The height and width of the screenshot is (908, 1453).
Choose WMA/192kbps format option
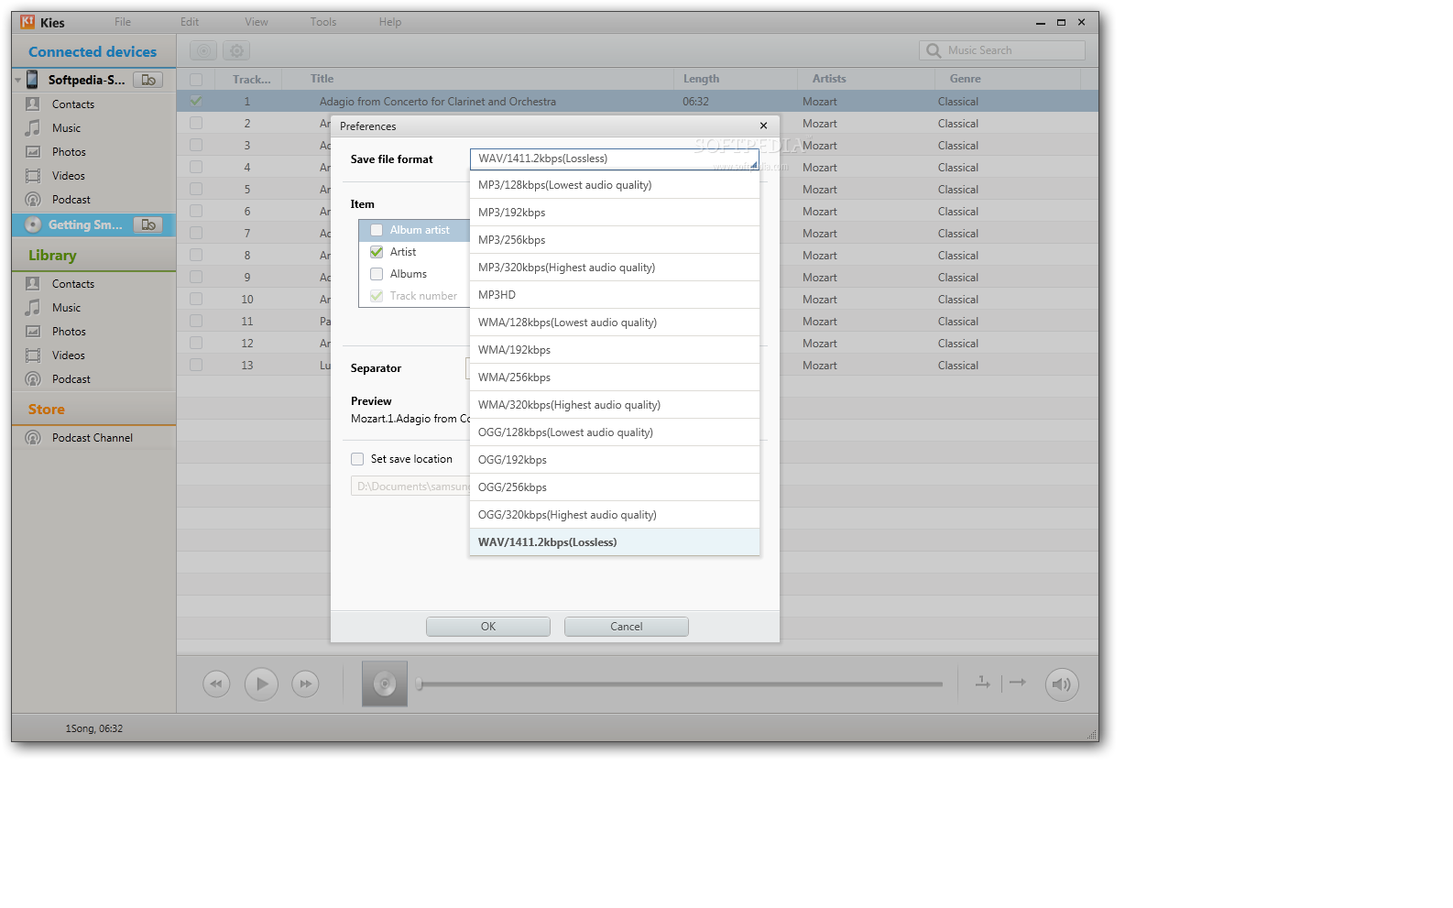pos(615,350)
